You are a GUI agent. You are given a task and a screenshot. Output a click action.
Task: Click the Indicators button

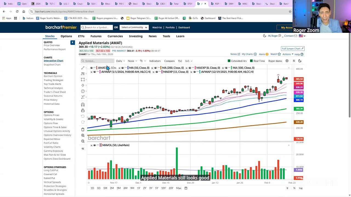pos(155,61)
